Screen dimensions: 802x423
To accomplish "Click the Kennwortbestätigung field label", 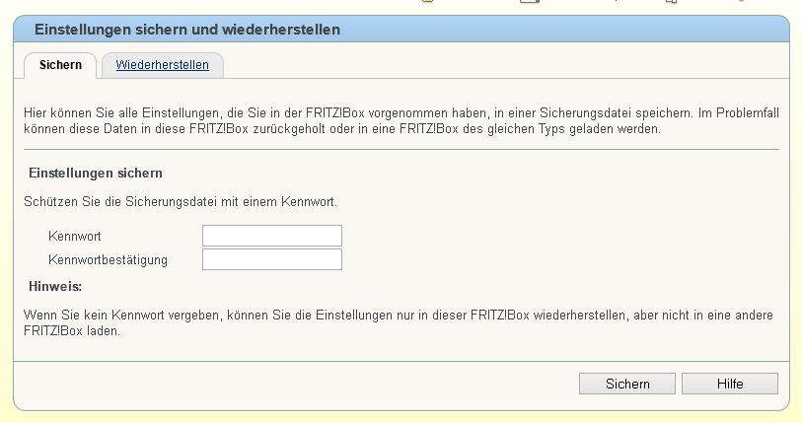I will [x=108, y=260].
